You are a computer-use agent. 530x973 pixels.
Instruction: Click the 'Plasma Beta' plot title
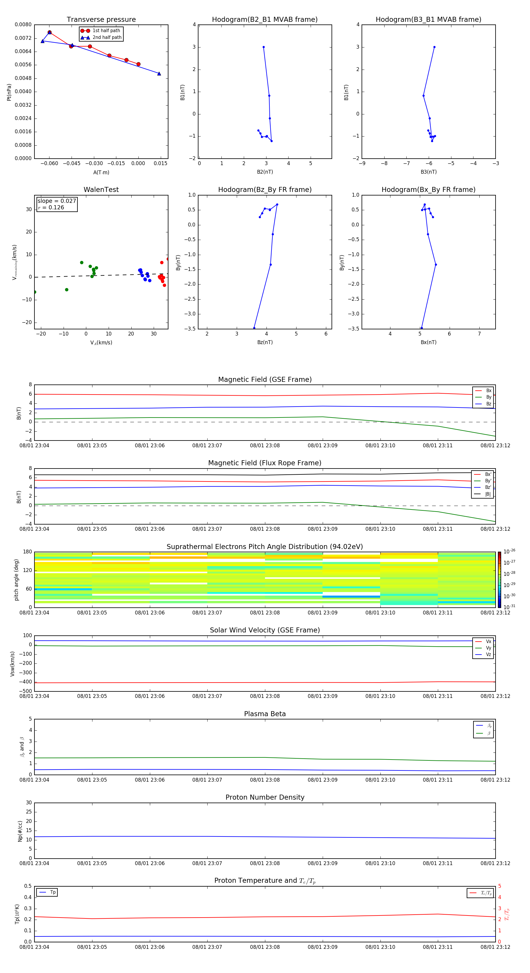265,714
